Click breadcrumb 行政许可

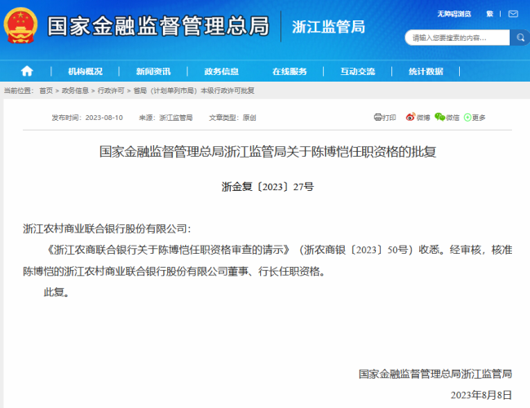(111, 91)
